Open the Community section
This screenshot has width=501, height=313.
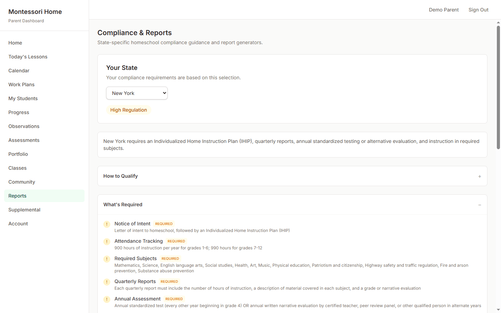[22, 182]
